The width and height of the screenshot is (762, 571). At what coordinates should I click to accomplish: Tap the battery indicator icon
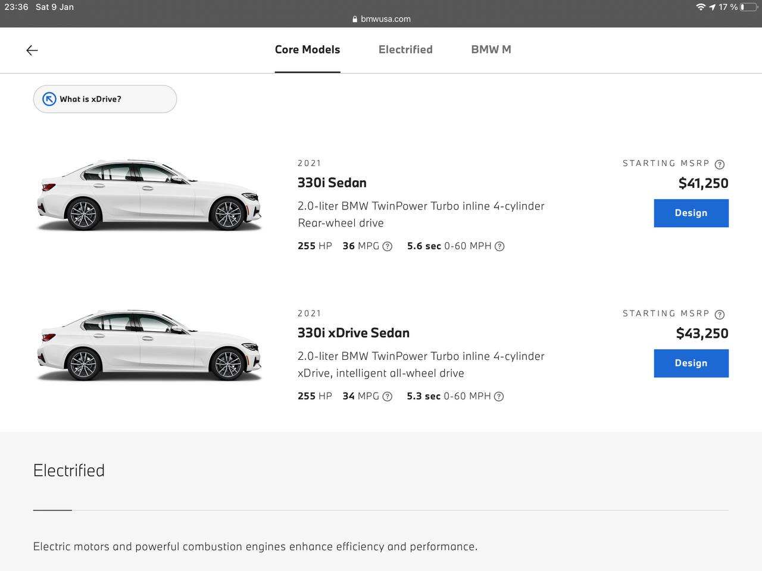click(x=748, y=7)
